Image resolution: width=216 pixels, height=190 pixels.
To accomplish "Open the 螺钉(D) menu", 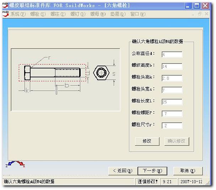I will 78,14.
